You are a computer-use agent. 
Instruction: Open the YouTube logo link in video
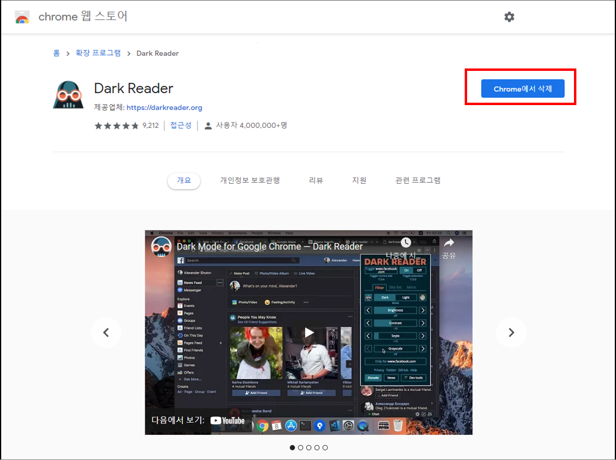click(228, 421)
